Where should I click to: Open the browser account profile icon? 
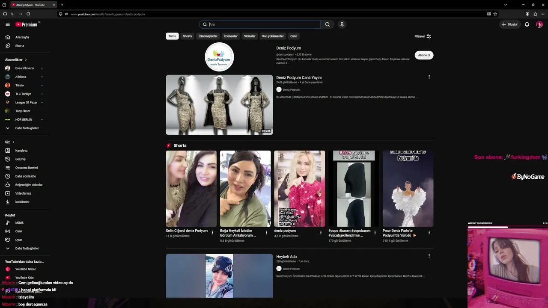527,14
